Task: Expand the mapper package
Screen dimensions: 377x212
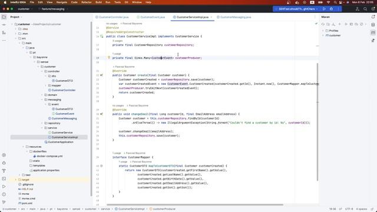Action: coord(46,85)
